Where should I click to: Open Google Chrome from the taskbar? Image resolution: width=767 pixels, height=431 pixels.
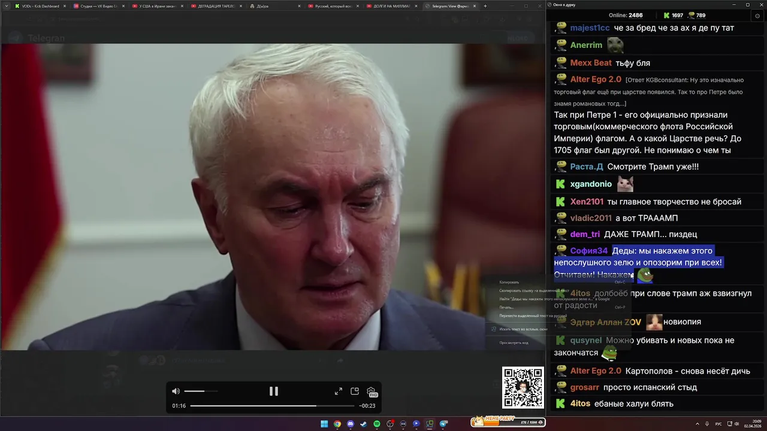coord(337,424)
